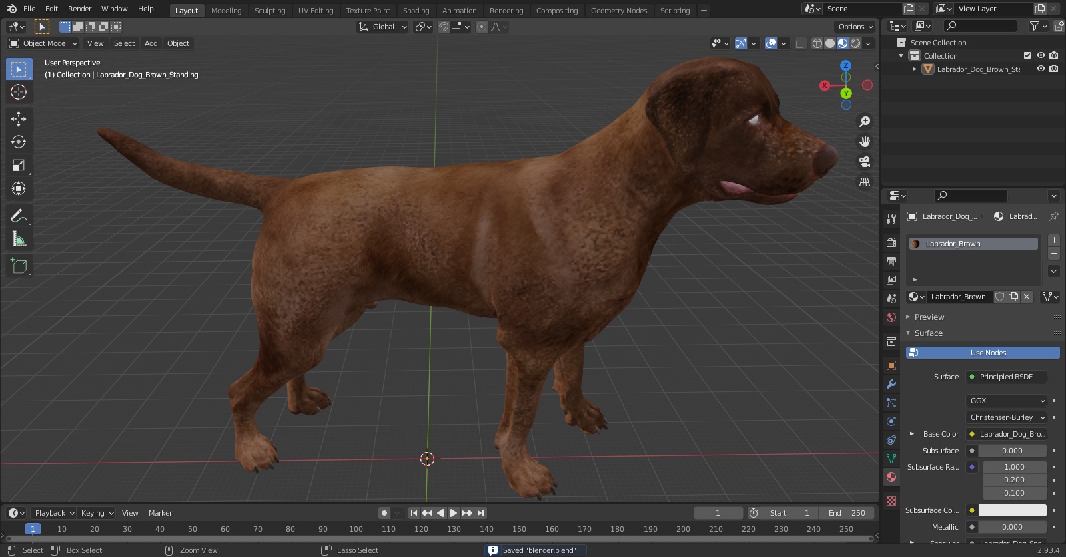Switch to rendered viewport shading

coord(855,43)
